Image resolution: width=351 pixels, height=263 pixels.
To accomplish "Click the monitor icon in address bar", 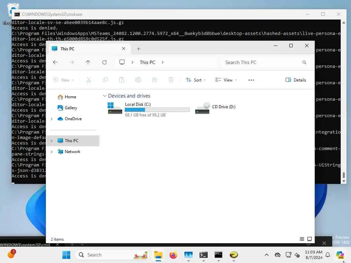I will click(122, 62).
